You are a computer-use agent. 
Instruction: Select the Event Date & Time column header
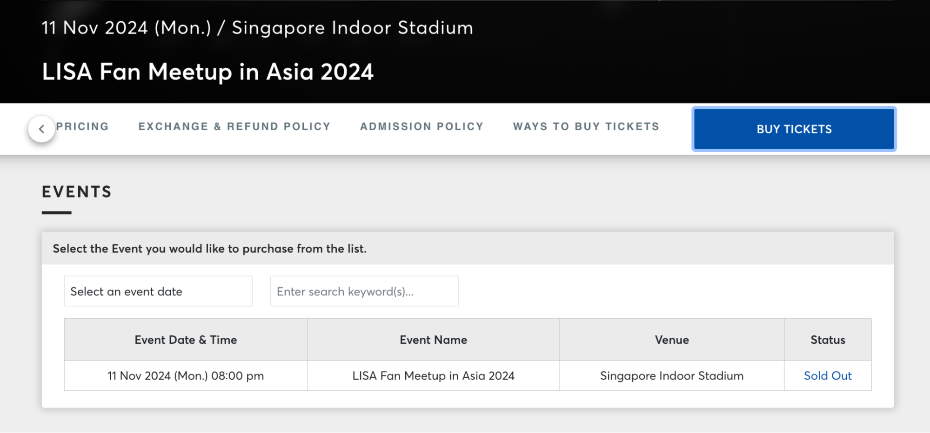tap(186, 340)
